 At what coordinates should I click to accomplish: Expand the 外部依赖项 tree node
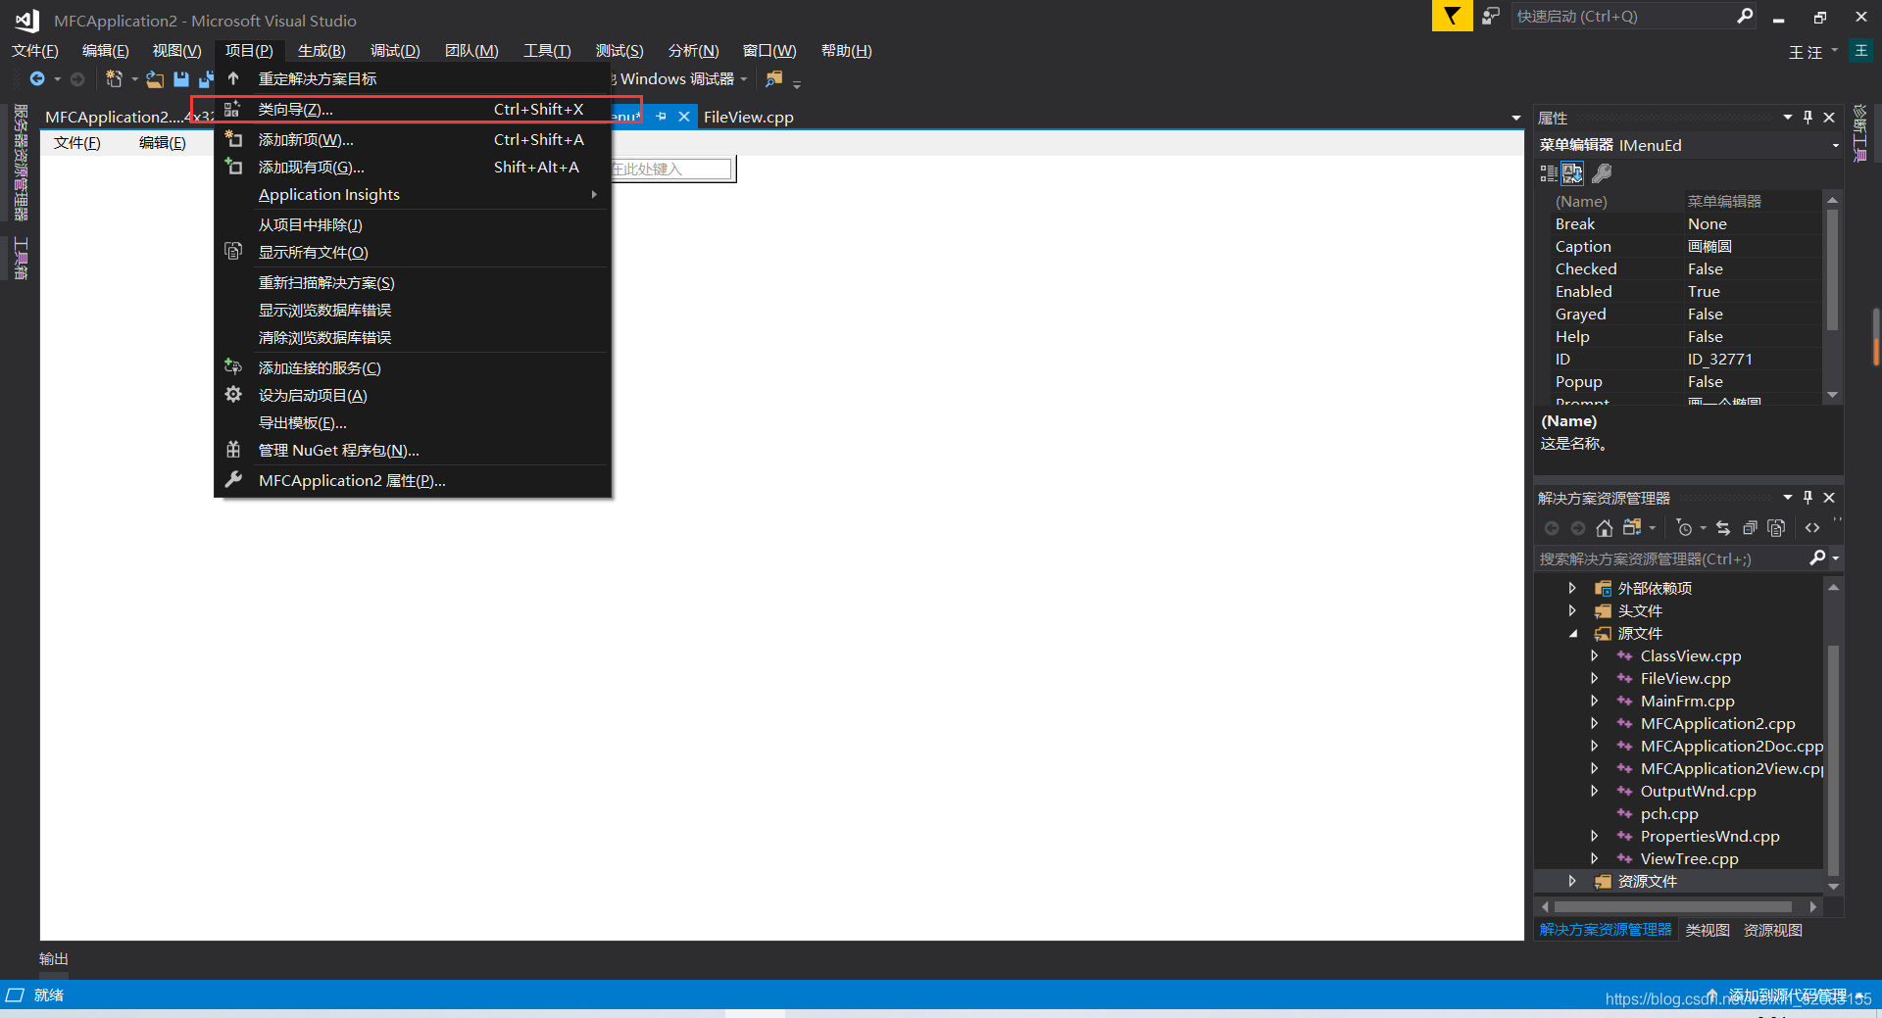[x=1572, y=588]
